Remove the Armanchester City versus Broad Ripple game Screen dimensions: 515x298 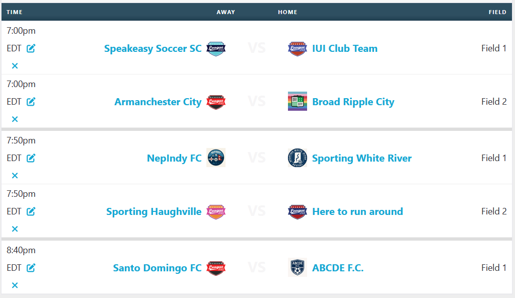15,119
